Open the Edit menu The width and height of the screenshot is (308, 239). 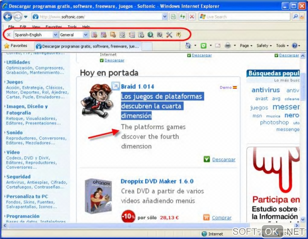coord(23,27)
